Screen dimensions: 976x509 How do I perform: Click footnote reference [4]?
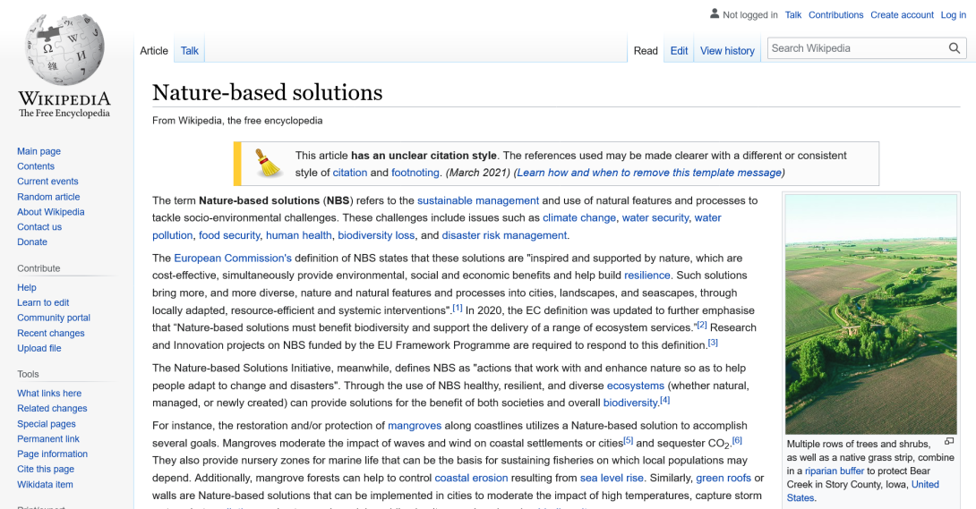click(x=665, y=400)
